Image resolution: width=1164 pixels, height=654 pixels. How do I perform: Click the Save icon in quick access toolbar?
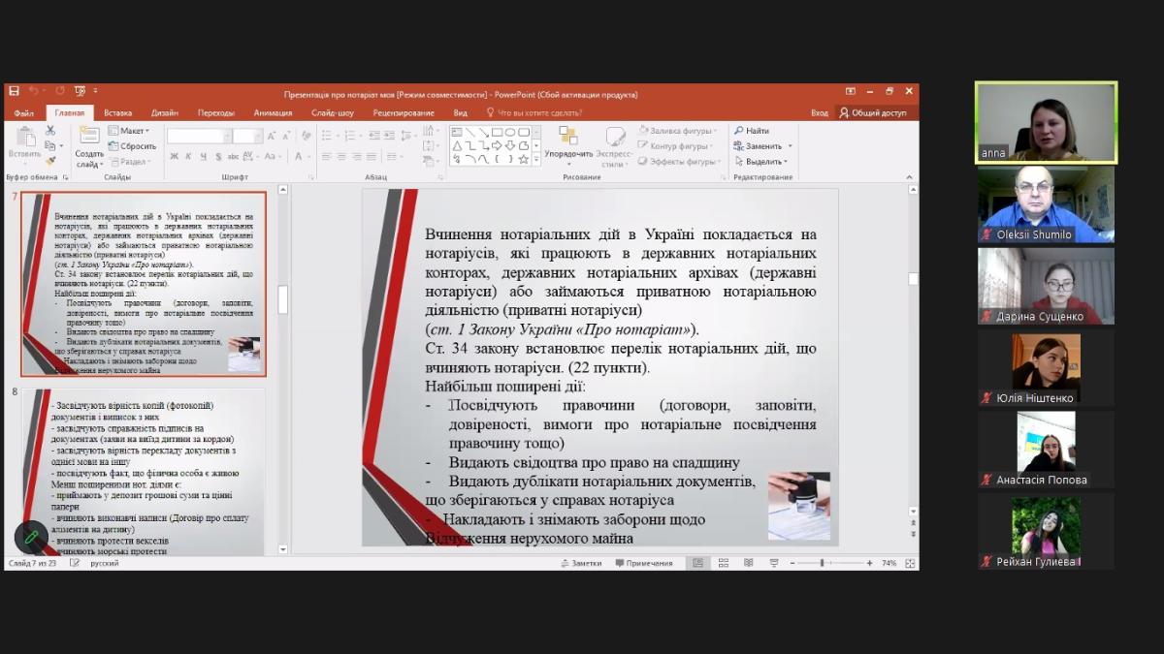point(14,92)
